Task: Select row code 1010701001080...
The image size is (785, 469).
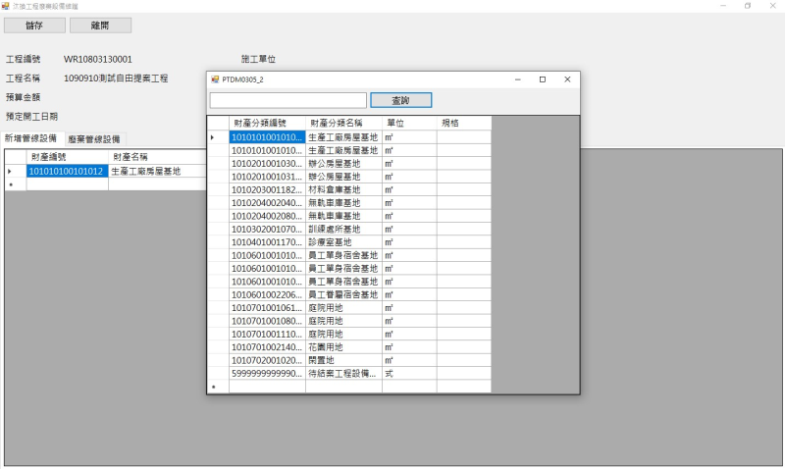Action: click(x=267, y=320)
